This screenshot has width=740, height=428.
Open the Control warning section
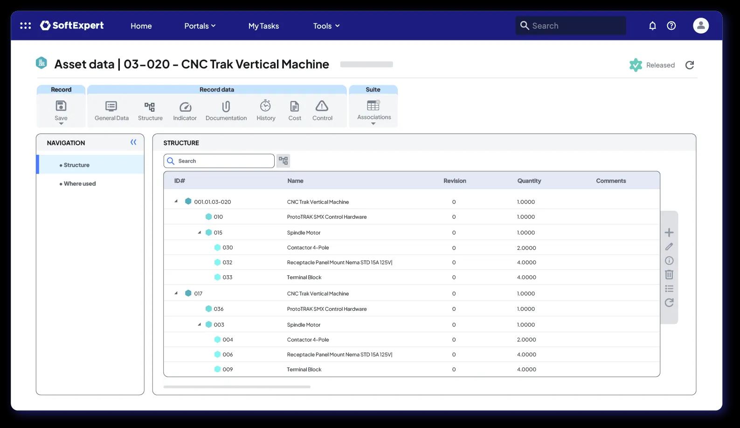click(x=322, y=111)
